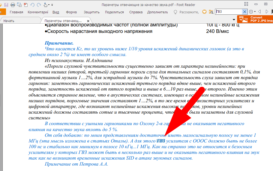This screenshot has height=171, width=273.
Task: Go to previous search result
Action: (259, 12)
